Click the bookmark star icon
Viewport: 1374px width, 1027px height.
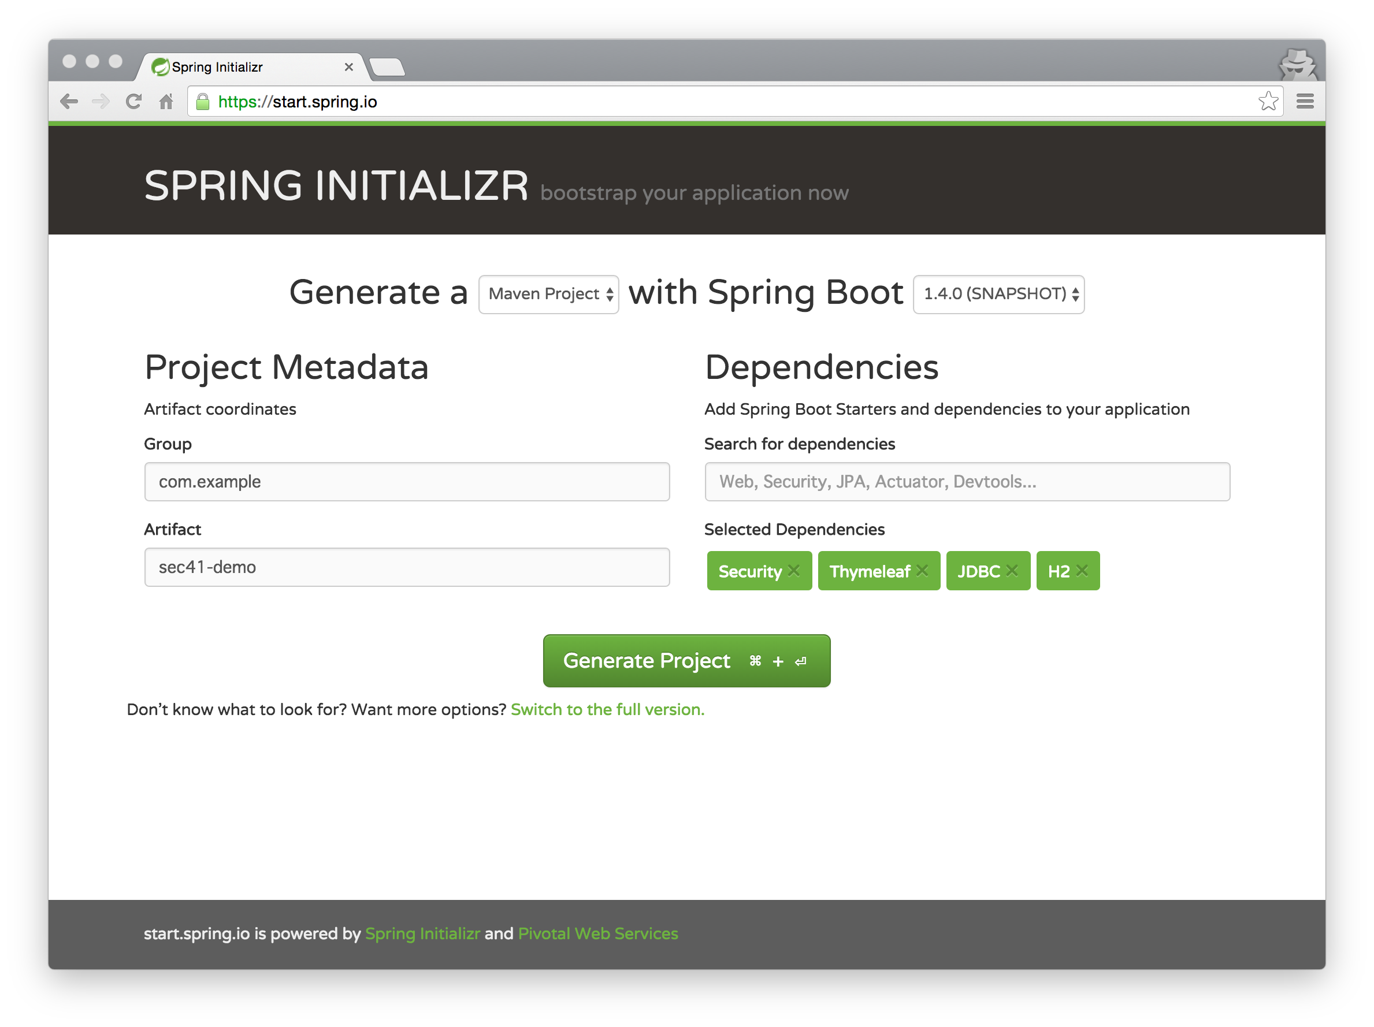(x=1268, y=101)
